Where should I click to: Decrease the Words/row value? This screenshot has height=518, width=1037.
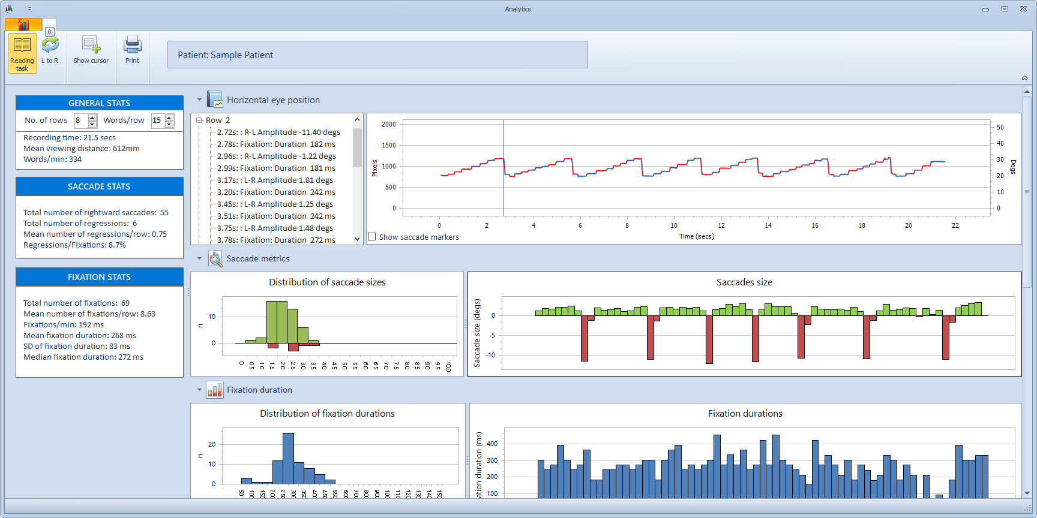169,124
